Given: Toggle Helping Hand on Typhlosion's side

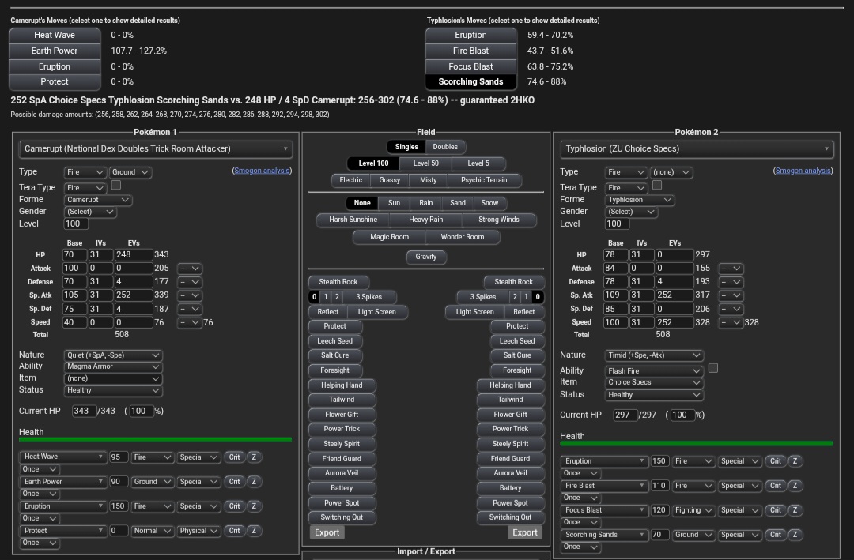Looking at the screenshot, I should [510, 385].
